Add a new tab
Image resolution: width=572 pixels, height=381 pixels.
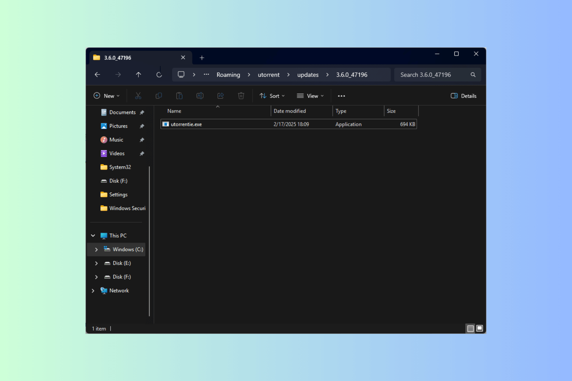[202, 58]
